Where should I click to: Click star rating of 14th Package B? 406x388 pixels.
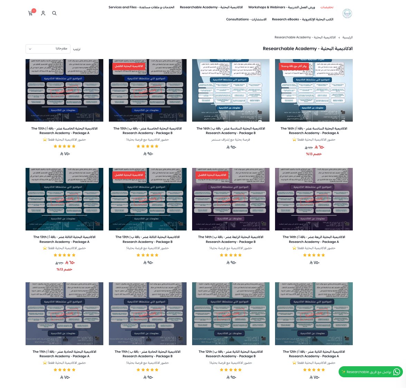coord(231,255)
